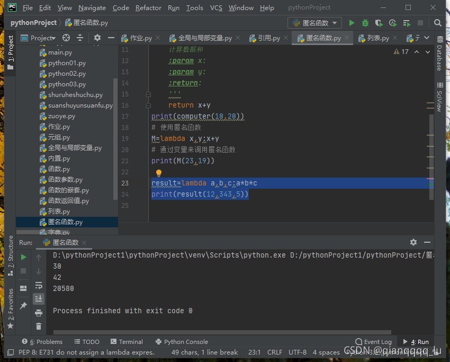Click the Project tree vertical scrollbar
450x362 pixels.
click(116, 138)
